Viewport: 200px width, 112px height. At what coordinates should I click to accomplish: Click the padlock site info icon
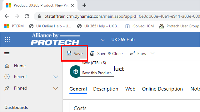[39, 16]
